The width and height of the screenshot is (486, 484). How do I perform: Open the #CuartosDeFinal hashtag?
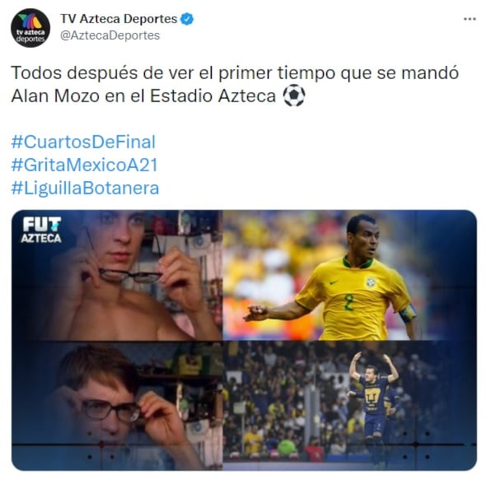(83, 142)
